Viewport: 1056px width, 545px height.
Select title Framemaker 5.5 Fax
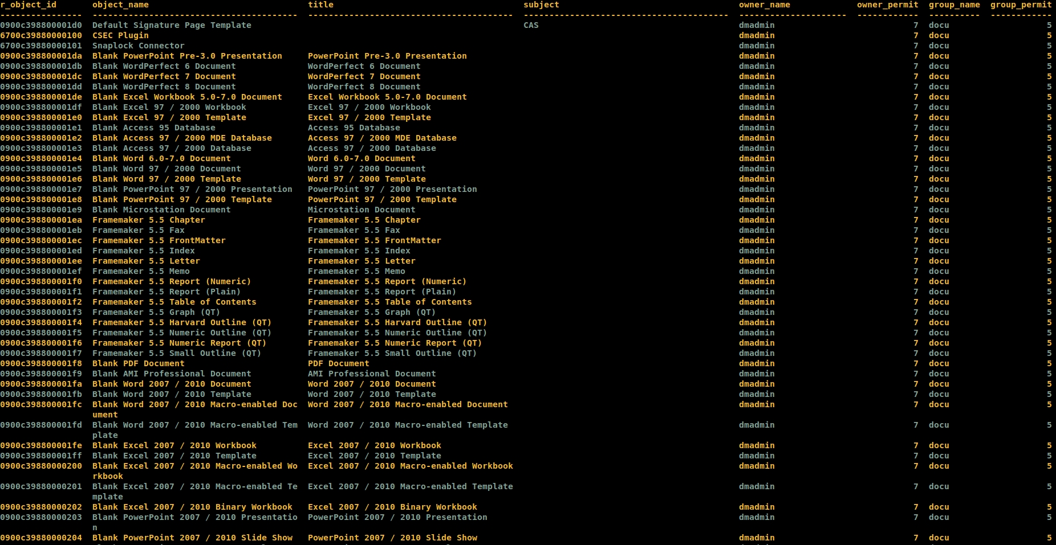coord(354,230)
